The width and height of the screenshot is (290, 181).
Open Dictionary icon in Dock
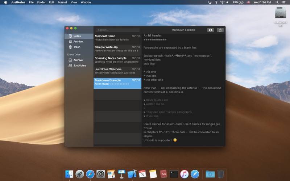(x=163, y=174)
